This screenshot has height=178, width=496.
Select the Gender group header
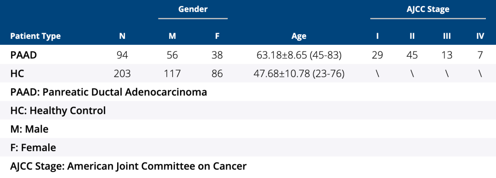pos(193,9)
